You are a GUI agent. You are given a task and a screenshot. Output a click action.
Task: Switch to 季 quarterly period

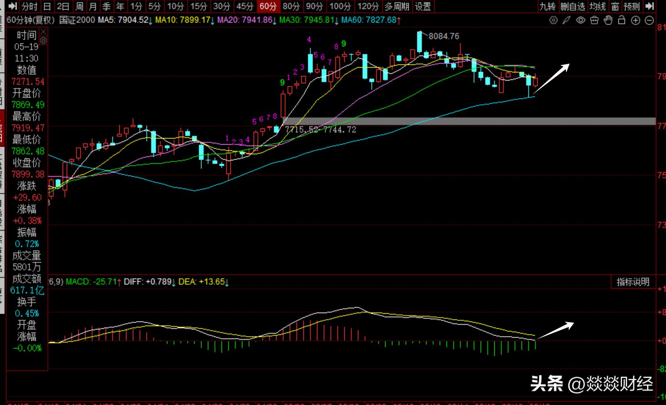click(x=107, y=6)
